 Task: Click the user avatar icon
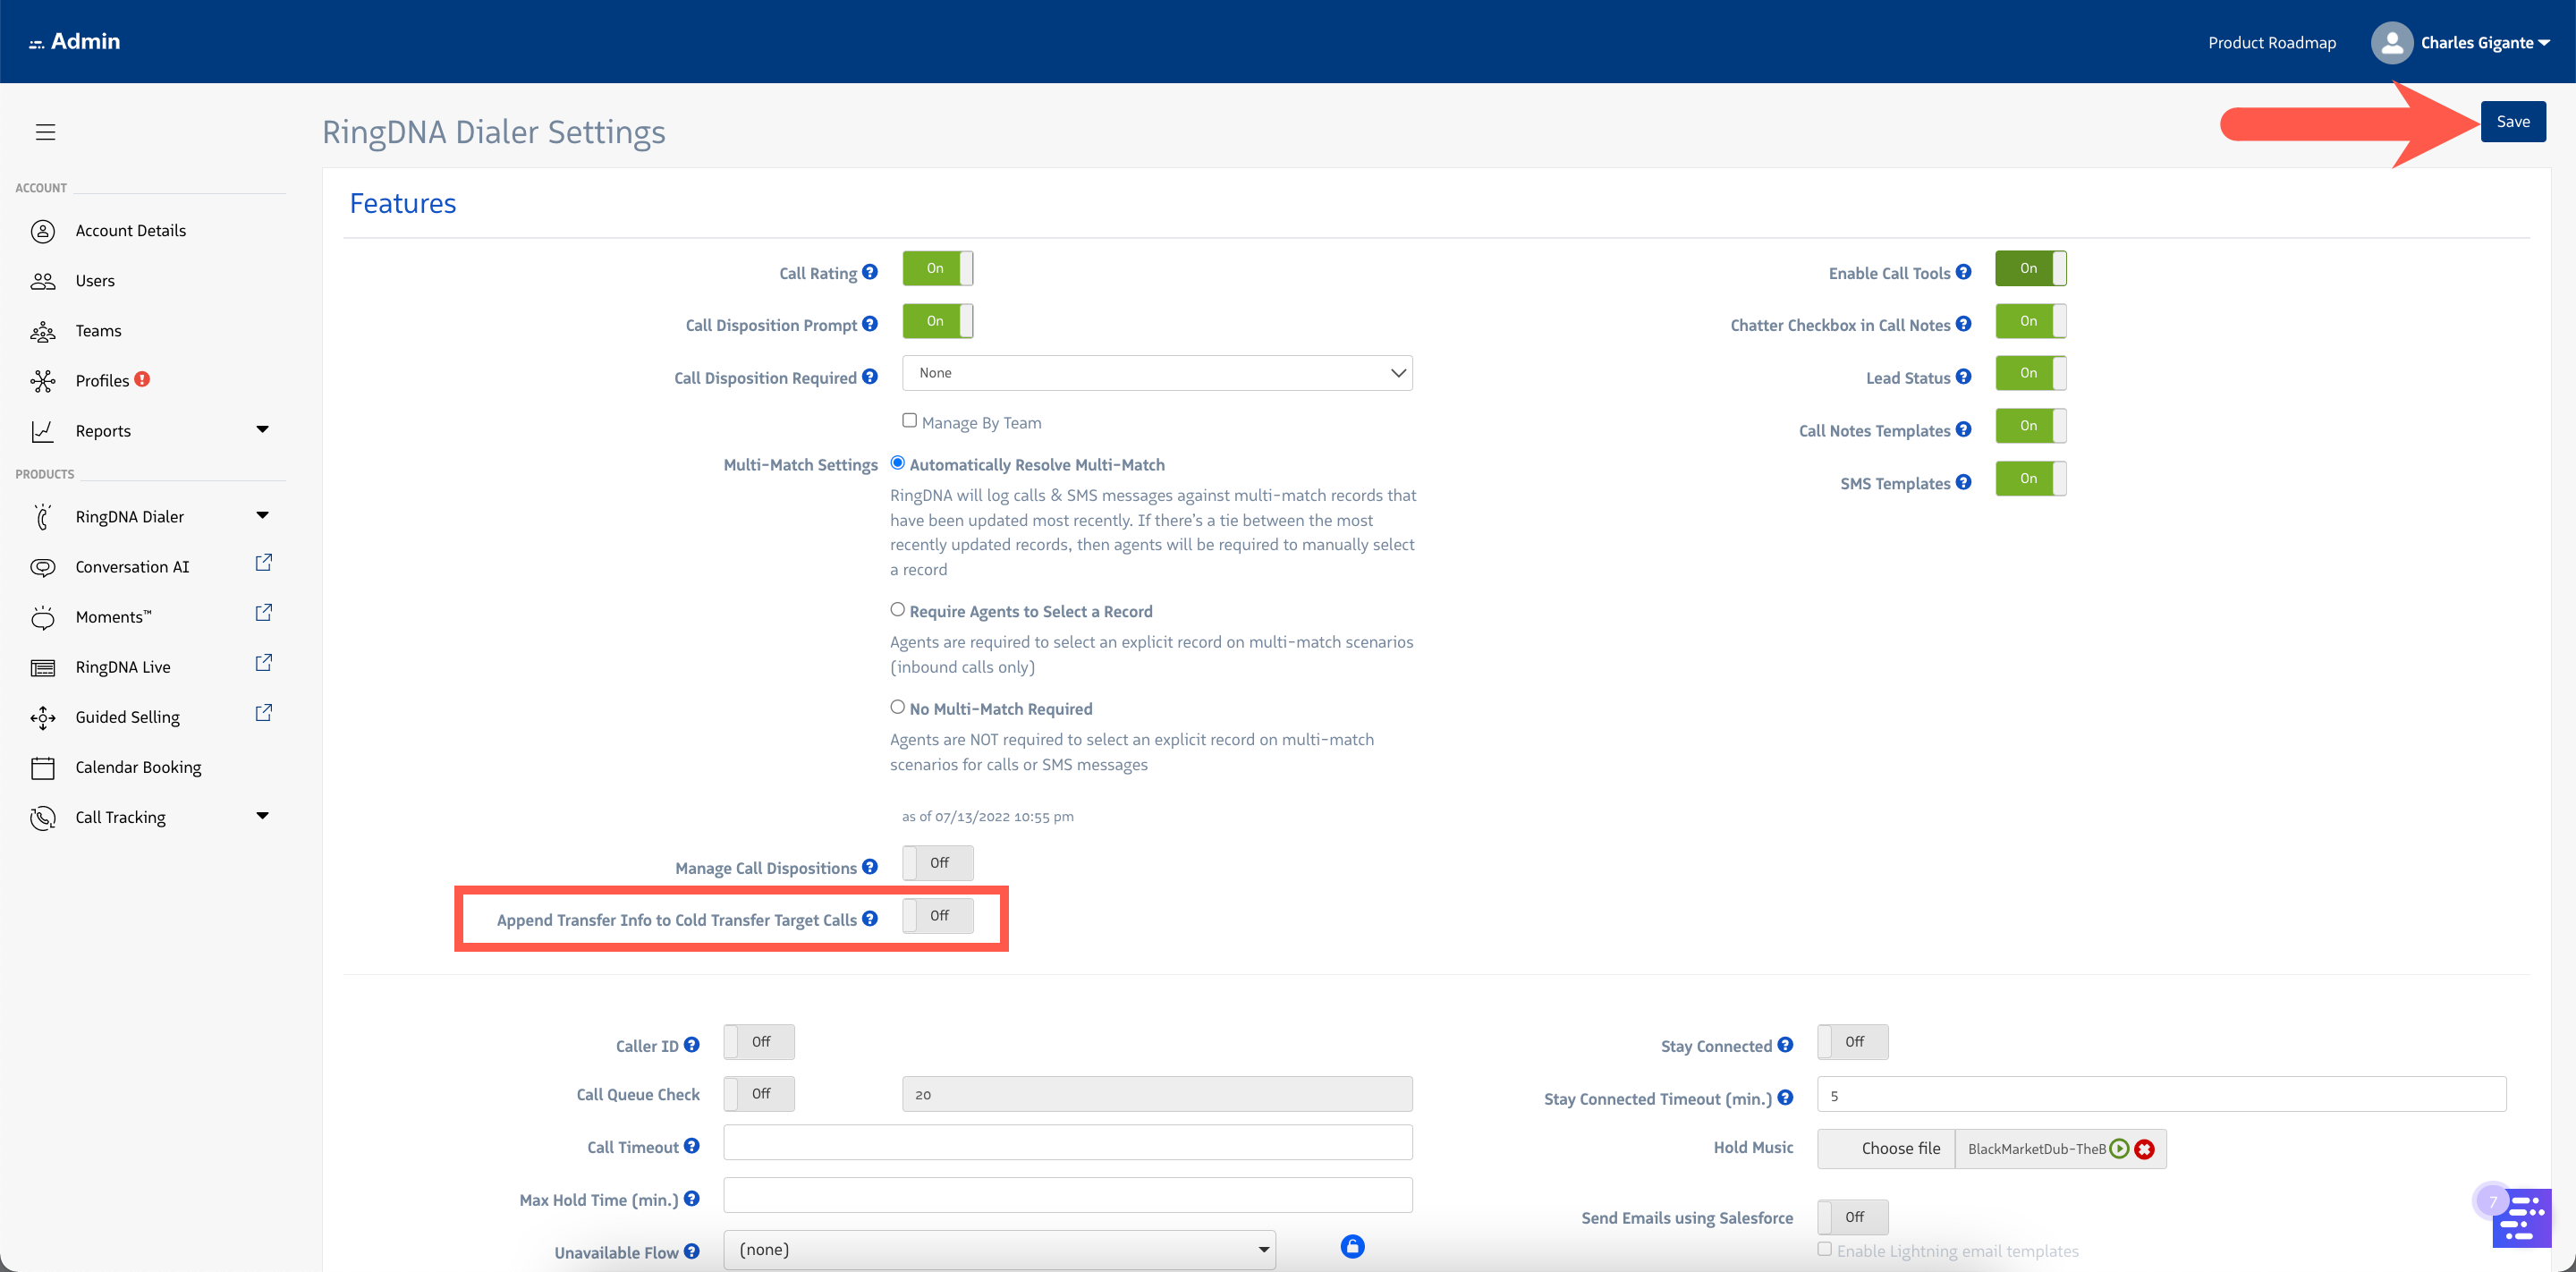[x=2392, y=43]
